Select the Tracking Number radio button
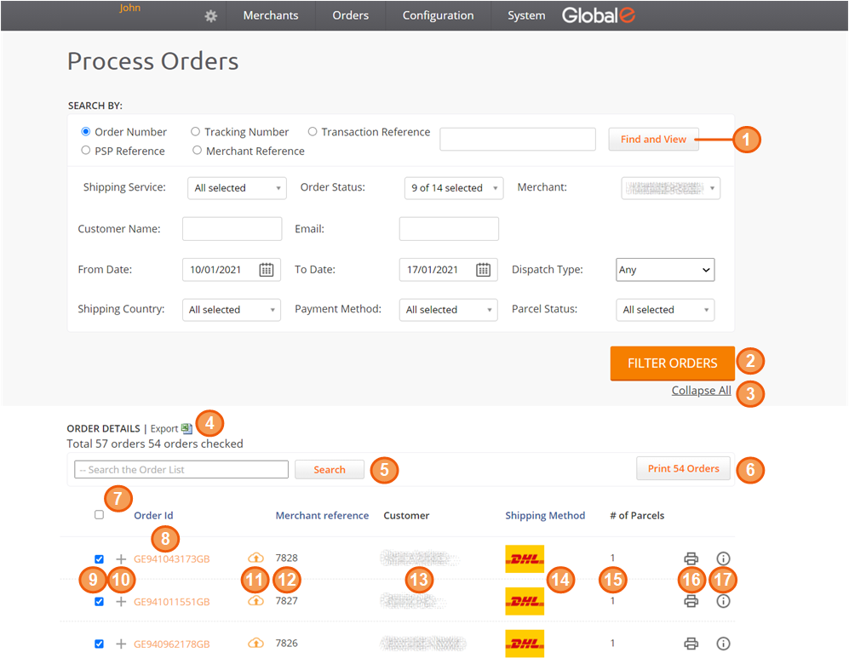The image size is (849, 664). coord(196,132)
